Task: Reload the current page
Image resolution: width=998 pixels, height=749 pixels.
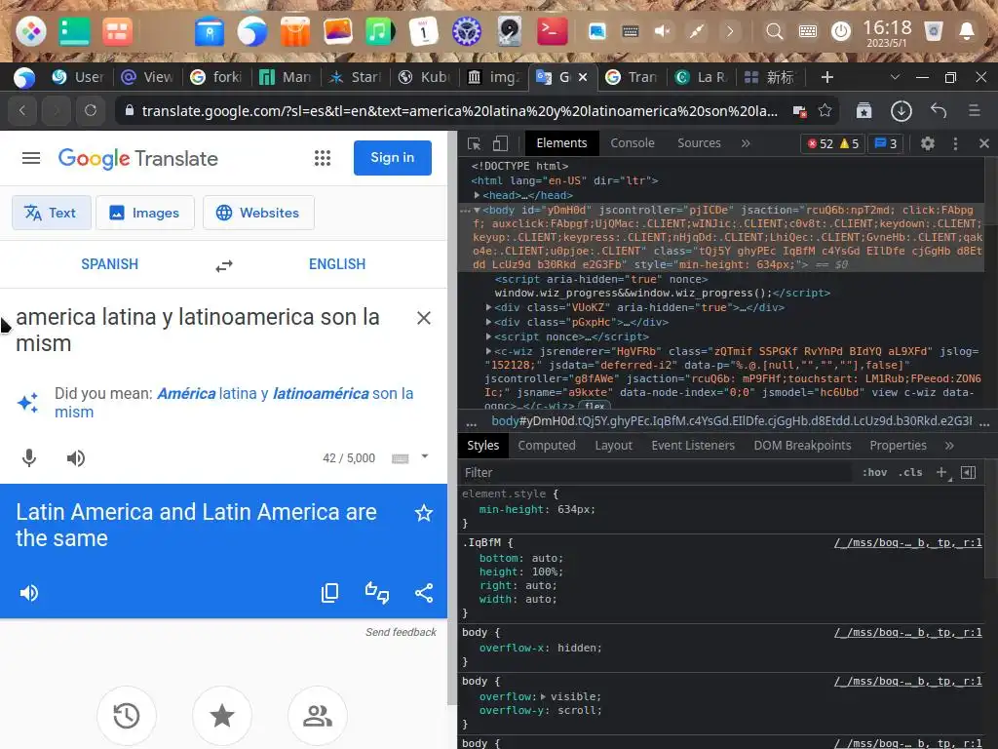Action: pyautogui.click(x=91, y=110)
